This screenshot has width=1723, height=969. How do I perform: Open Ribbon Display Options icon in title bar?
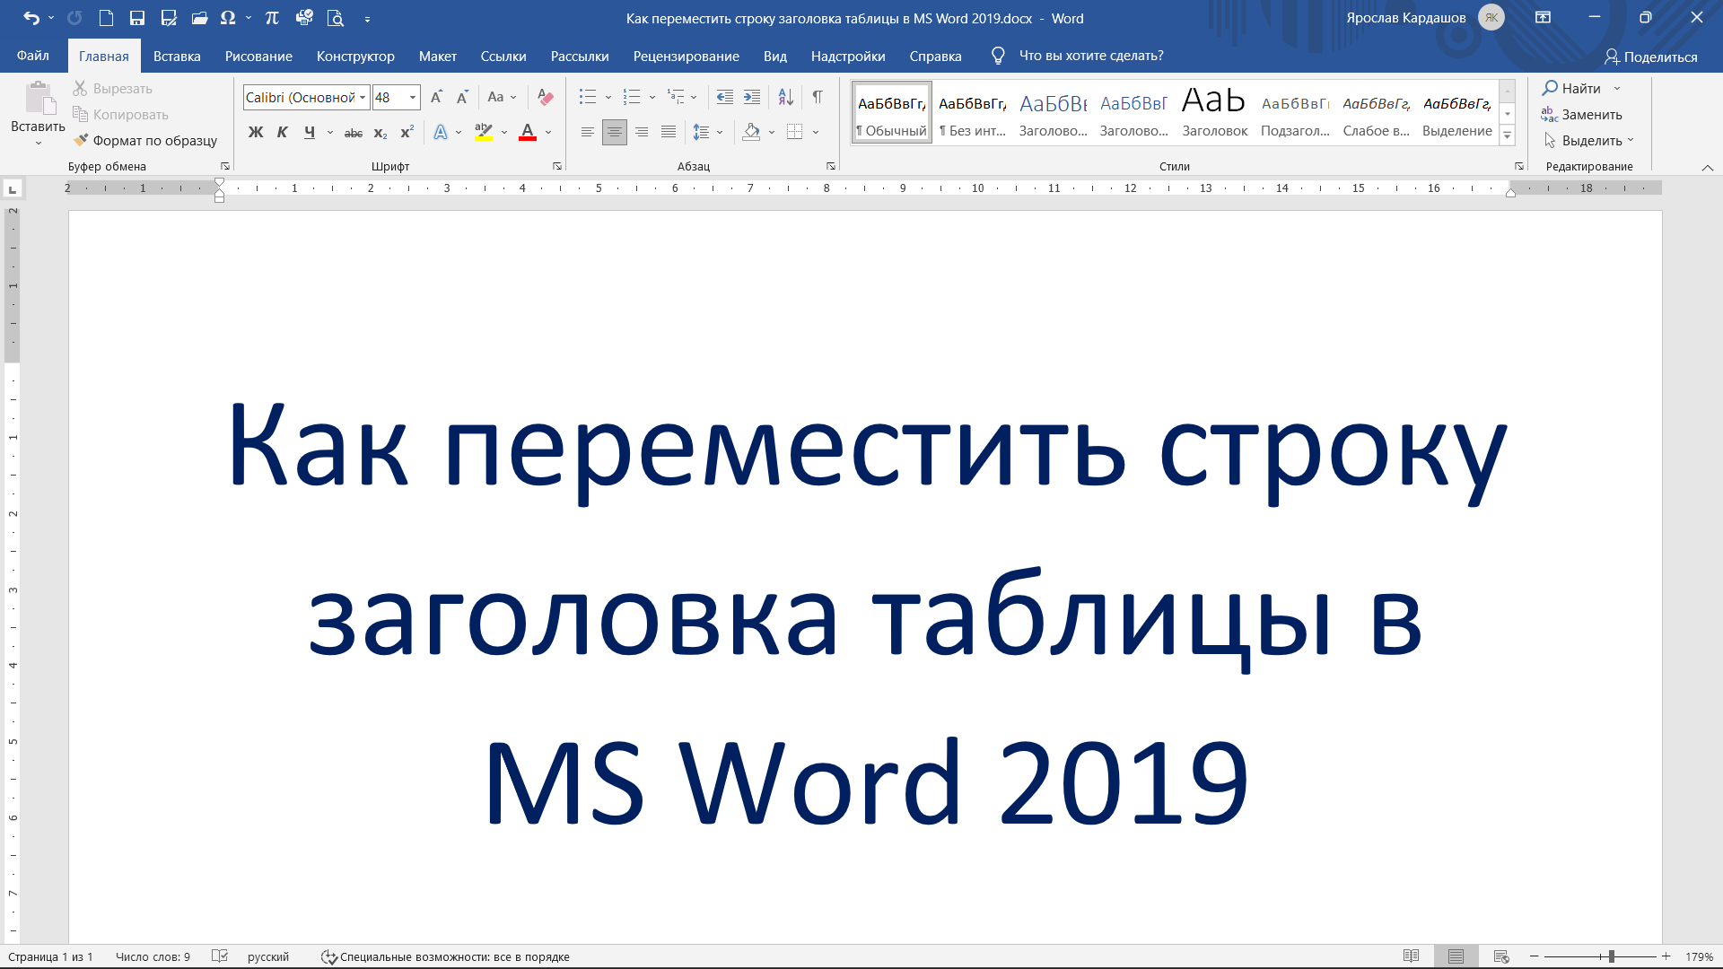point(1543,18)
